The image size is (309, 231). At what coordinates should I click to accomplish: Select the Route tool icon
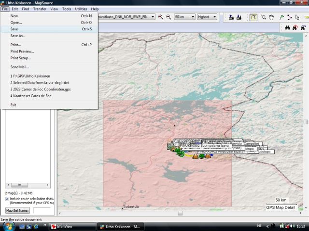point(289,17)
